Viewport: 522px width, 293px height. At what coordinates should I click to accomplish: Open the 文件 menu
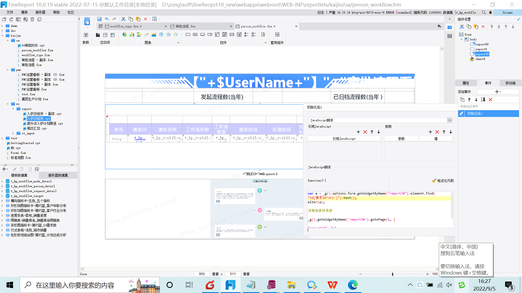[x=10, y=12]
